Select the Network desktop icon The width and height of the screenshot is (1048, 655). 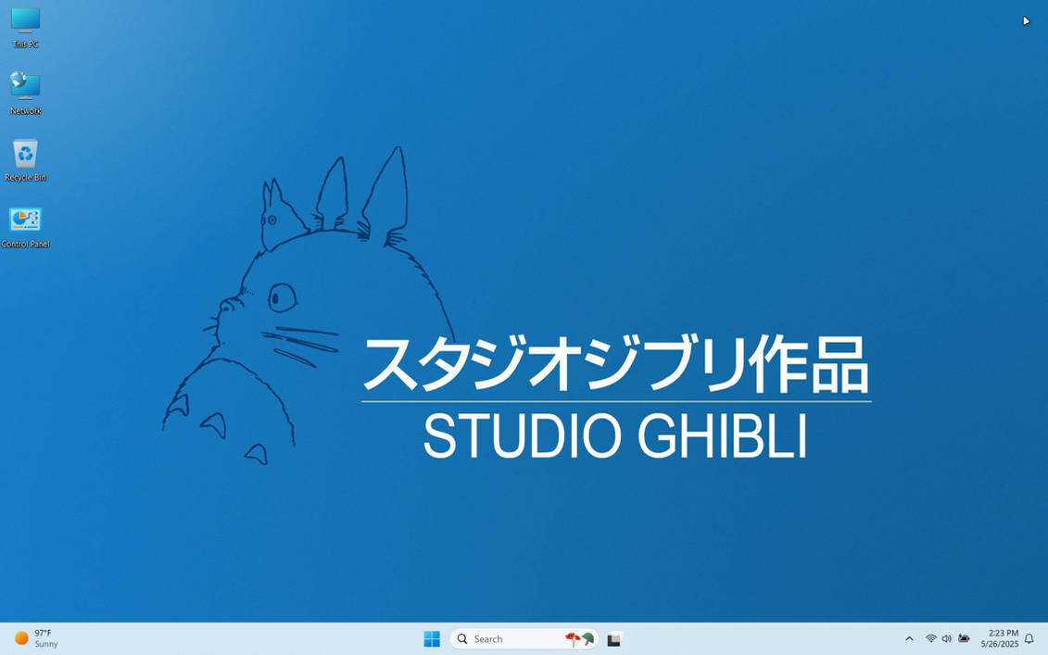coord(25,94)
